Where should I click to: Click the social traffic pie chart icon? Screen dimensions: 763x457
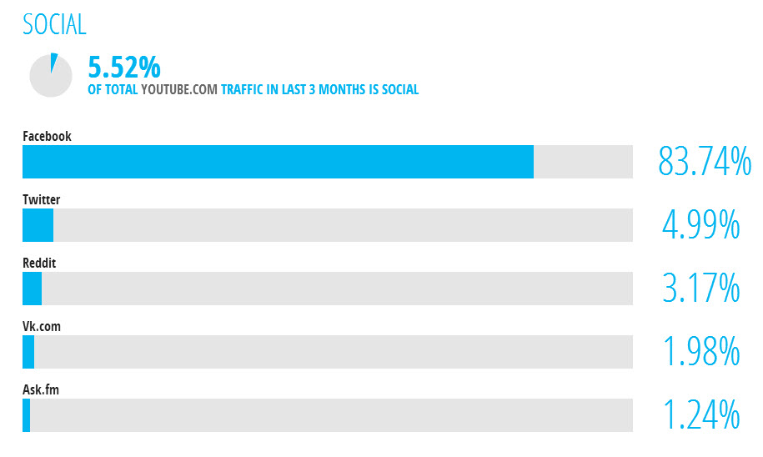click(51, 75)
